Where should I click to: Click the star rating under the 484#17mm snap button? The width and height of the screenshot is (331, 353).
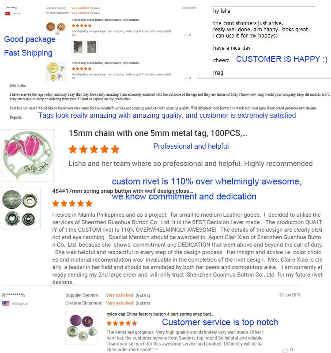pos(72,203)
